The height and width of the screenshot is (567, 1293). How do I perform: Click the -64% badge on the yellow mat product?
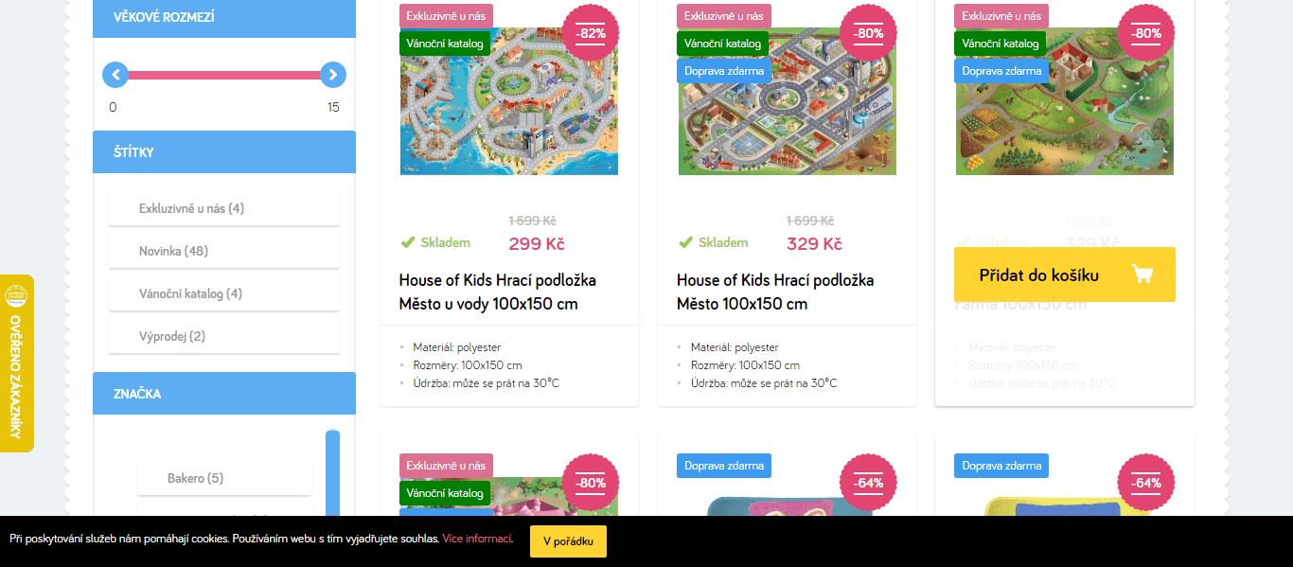[1146, 483]
